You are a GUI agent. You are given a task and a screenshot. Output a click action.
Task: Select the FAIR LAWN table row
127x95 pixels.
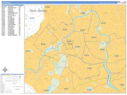11,14
